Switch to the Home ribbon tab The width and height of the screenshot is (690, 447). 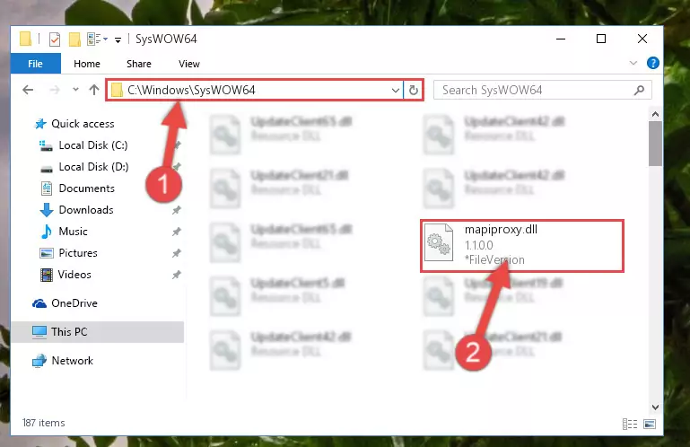pos(87,64)
